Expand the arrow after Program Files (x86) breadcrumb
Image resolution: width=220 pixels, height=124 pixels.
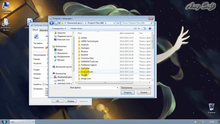106,23
